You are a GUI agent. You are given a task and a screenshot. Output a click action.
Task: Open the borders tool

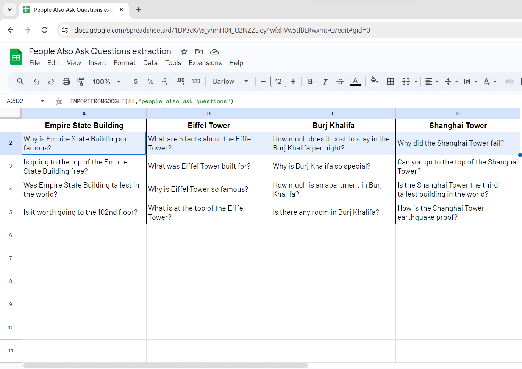(390, 81)
